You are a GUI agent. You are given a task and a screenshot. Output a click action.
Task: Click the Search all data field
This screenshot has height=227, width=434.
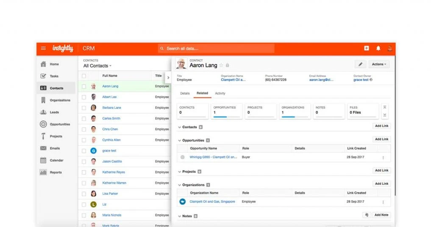coord(216,48)
